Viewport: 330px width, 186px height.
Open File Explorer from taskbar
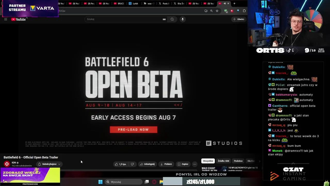click(161, 182)
